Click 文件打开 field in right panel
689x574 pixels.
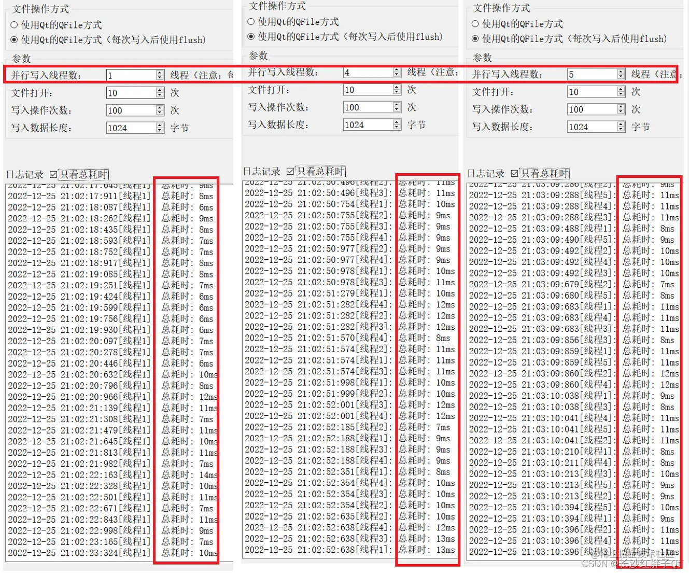point(592,92)
